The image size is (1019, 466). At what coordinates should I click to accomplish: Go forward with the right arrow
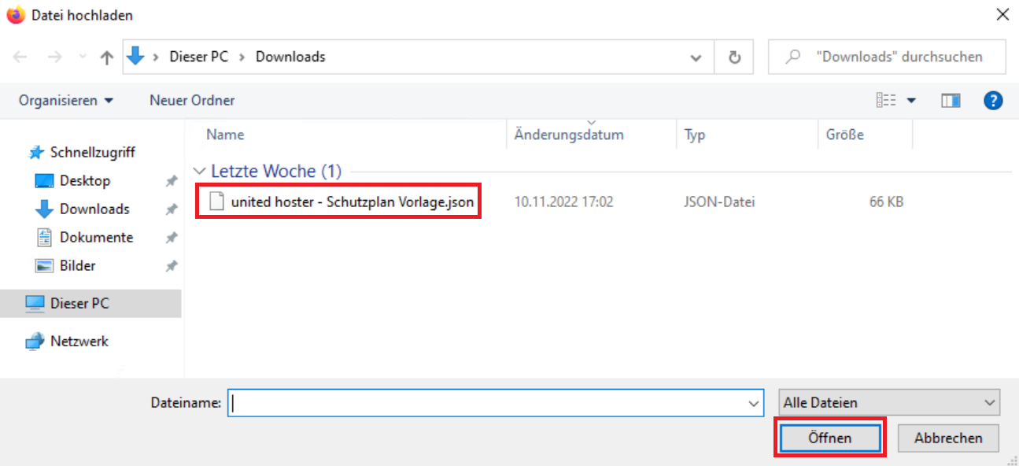pos(54,57)
